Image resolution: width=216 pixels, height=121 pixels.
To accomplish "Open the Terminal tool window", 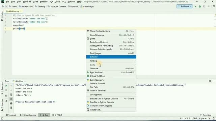I will [11, 115].
